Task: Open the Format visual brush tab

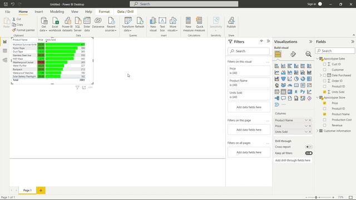Action: coord(293,54)
